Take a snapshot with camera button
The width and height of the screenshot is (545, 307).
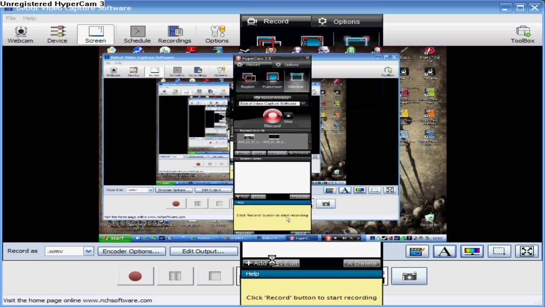[409, 276]
